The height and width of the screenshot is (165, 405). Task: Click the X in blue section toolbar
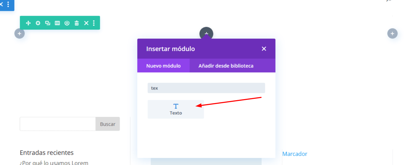click(1, 4)
